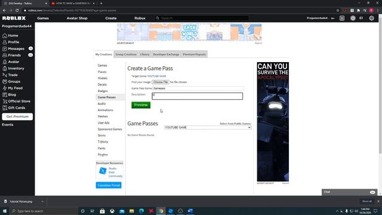This screenshot has height=215, width=382.
Task: Click the Roblox search box
Action: click(202, 19)
